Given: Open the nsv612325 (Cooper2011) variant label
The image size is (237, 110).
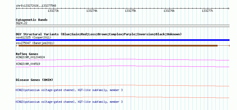Looking at the screenshot, I should (34, 37).
